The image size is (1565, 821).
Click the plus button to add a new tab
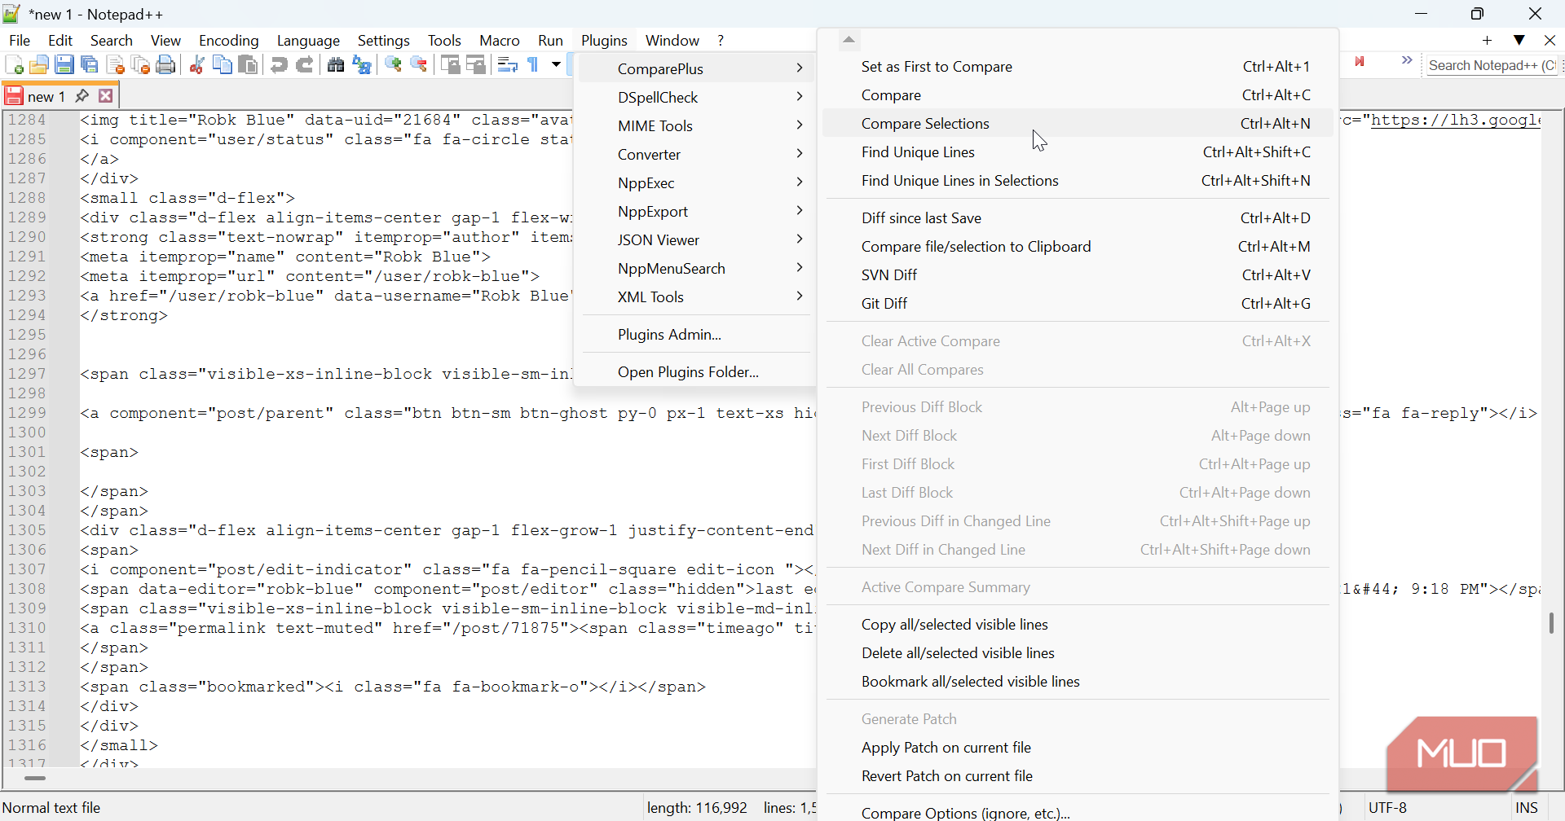(1487, 40)
